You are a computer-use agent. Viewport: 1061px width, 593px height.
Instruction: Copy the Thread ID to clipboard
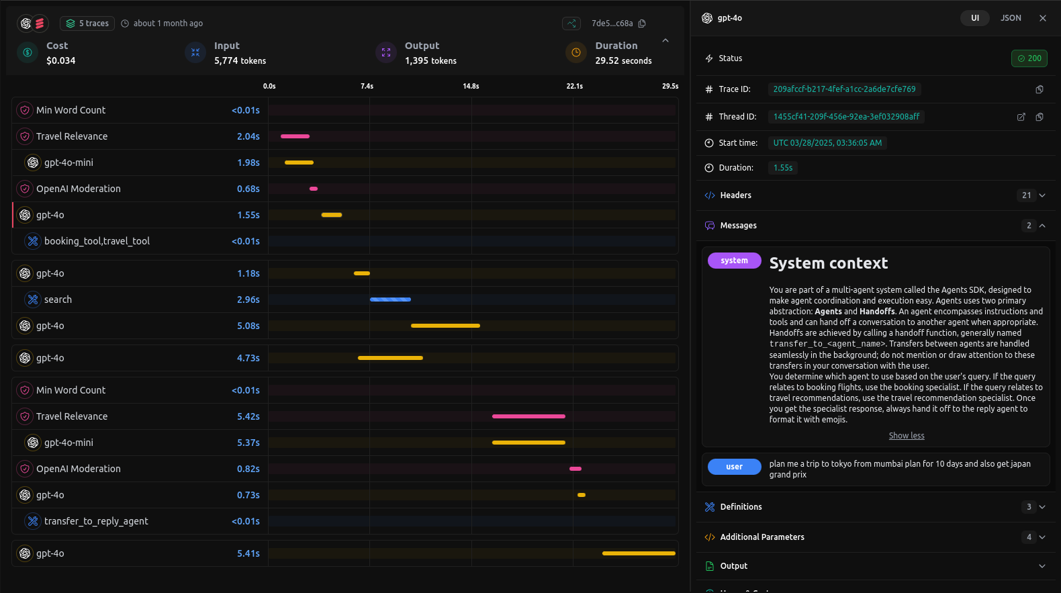coord(1039,117)
